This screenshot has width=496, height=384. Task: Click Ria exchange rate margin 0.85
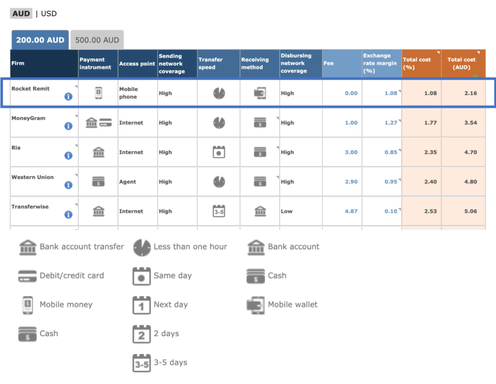pyautogui.click(x=391, y=152)
